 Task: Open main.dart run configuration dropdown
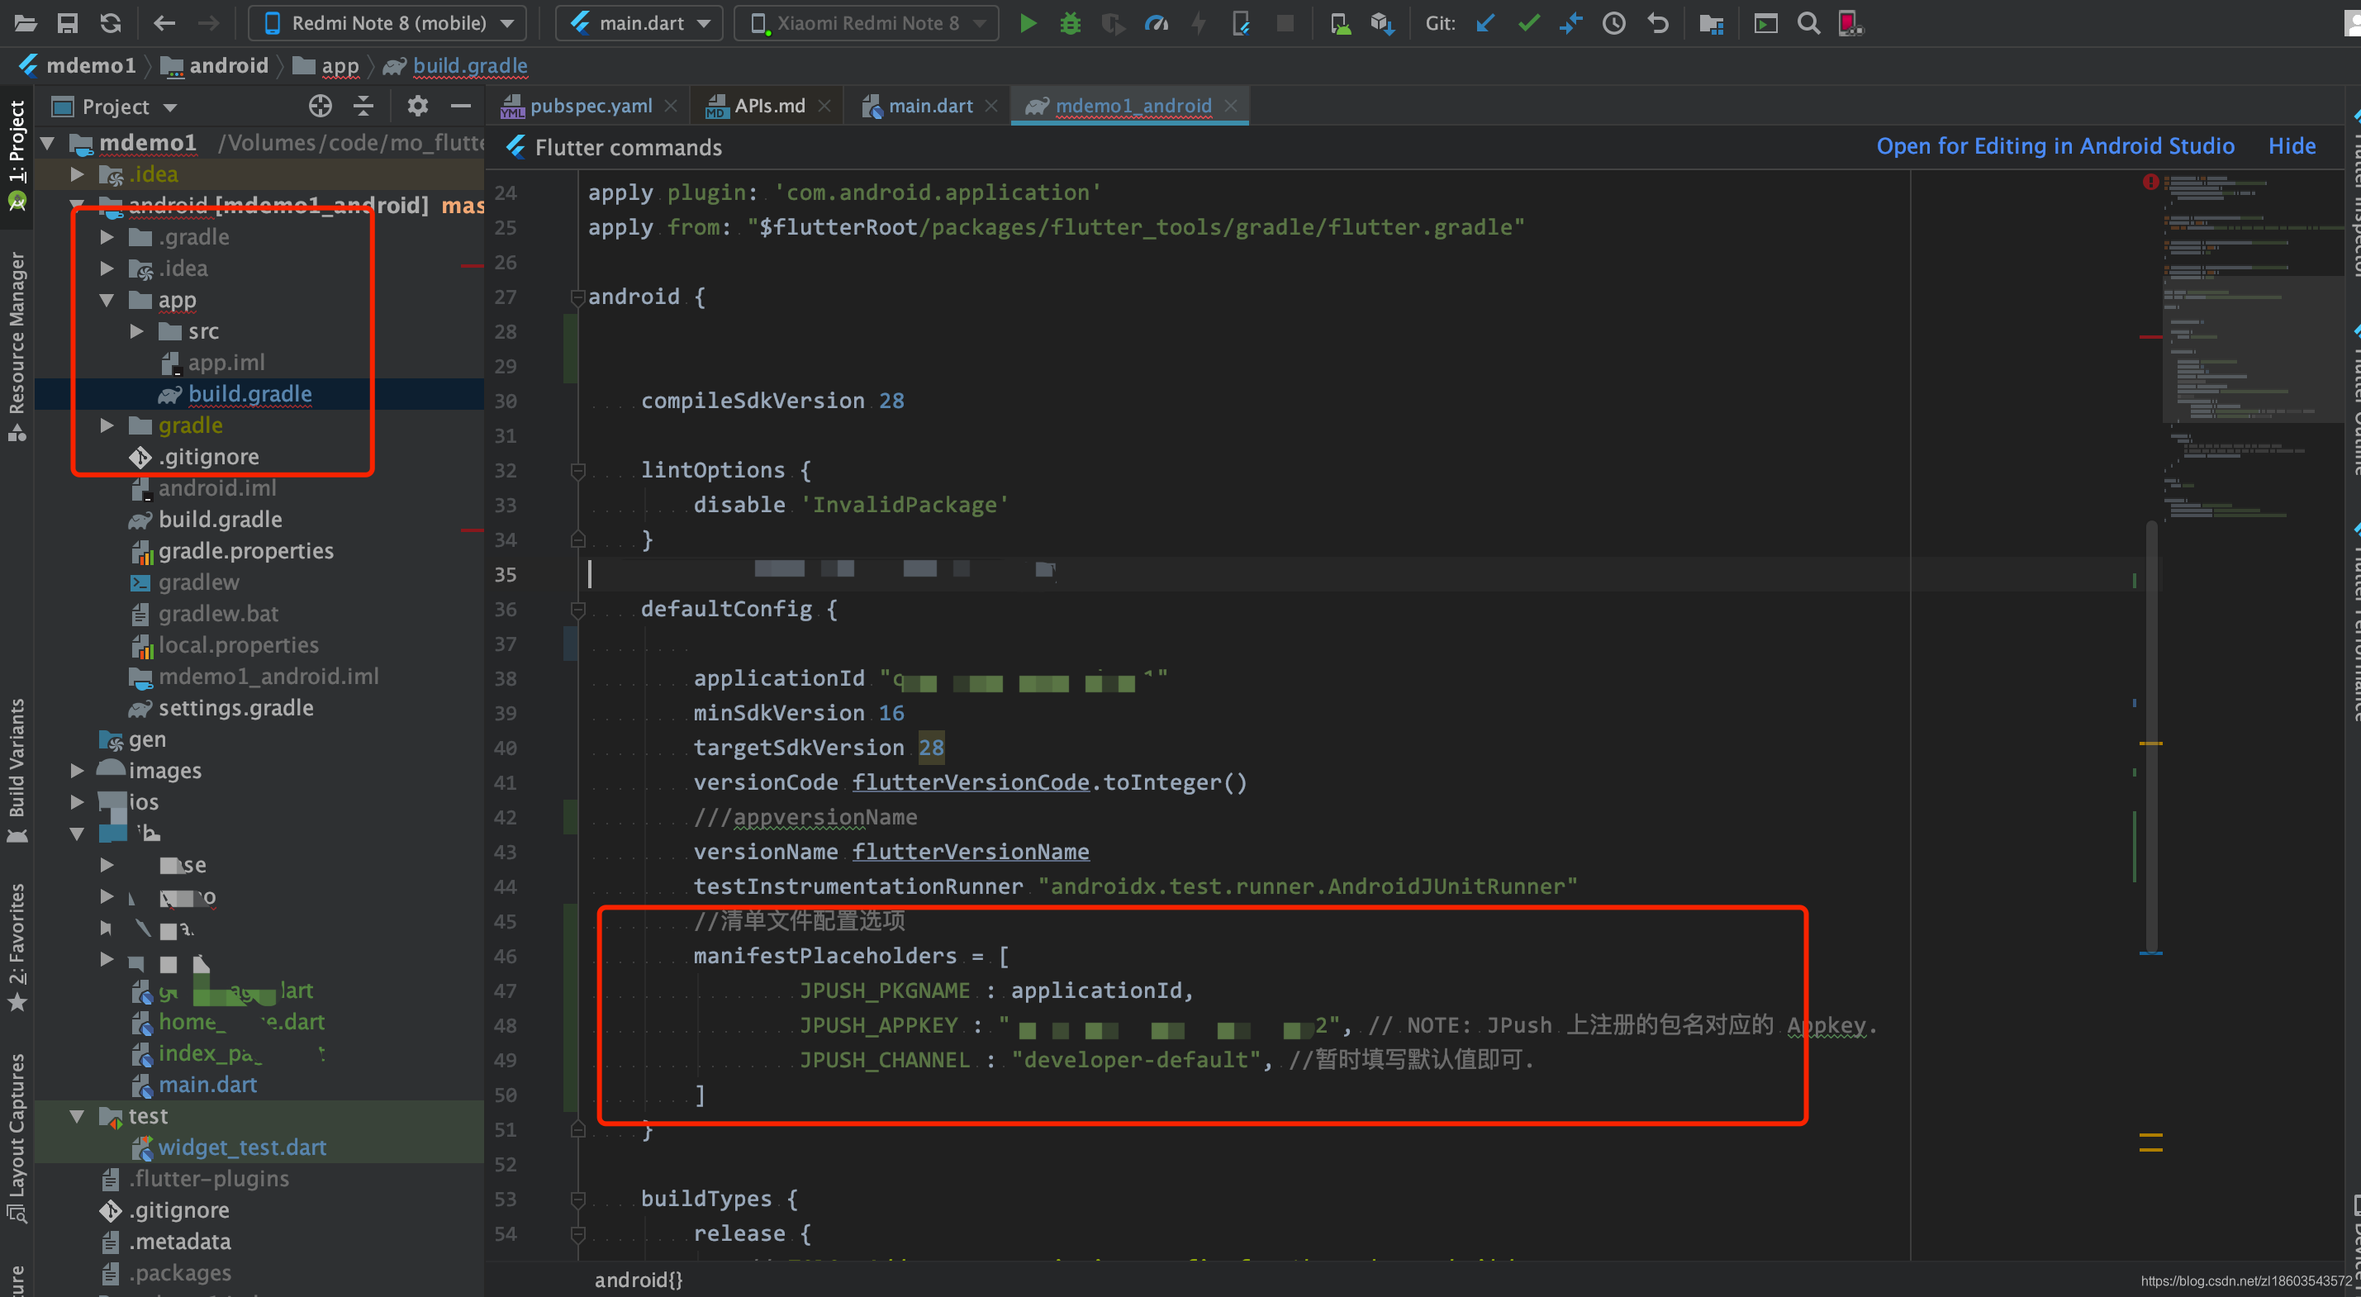639,24
